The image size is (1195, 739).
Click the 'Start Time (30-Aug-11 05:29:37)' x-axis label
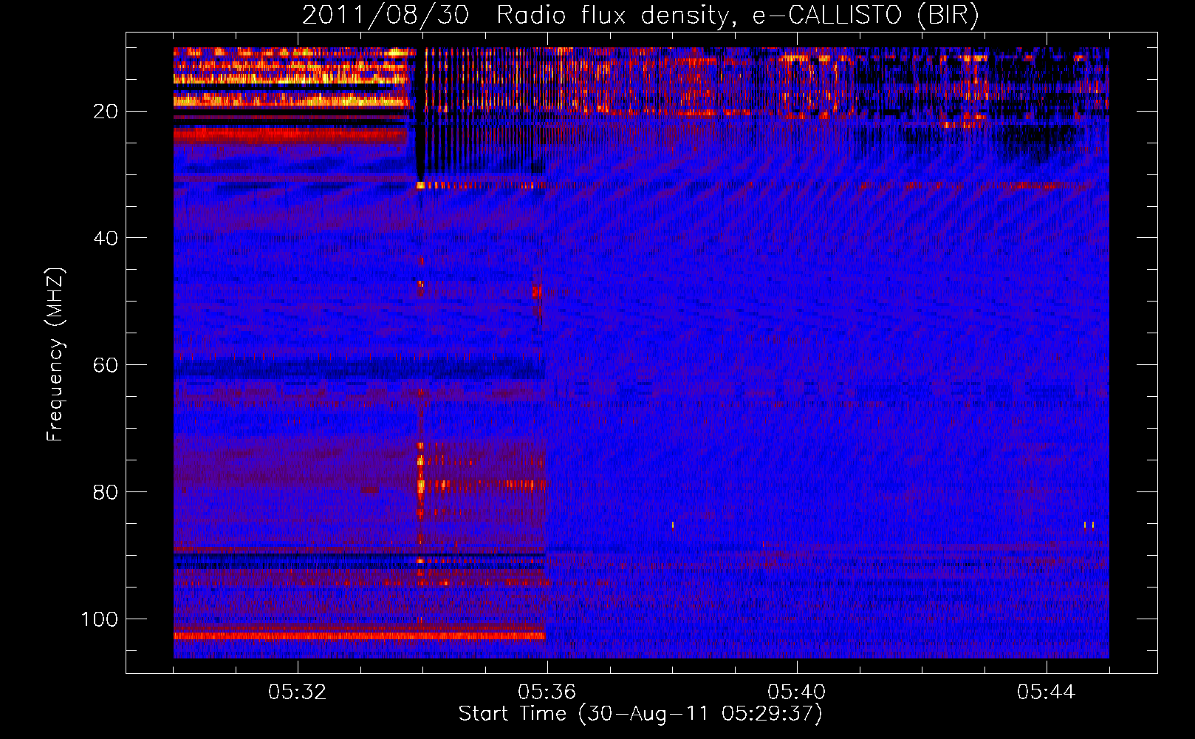(640, 714)
